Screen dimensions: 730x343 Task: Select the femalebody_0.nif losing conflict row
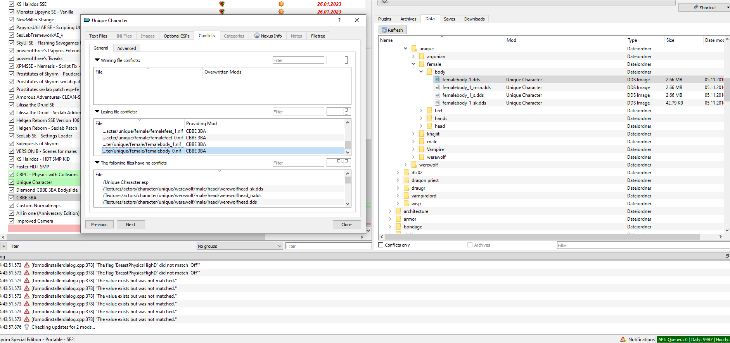click(x=223, y=151)
